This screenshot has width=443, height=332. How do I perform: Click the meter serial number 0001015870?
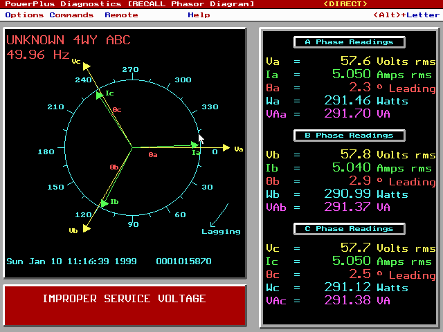[184, 261]
